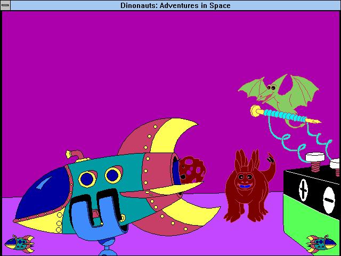The image size is (341, 256).
Task: Click the rocket's dark blue nose cone window
Action: [43, 193]
